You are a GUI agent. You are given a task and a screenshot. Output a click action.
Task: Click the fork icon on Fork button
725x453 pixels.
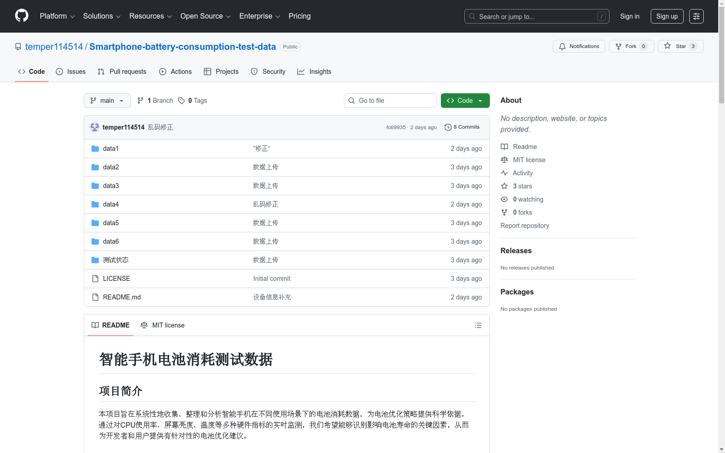point(619,46)
